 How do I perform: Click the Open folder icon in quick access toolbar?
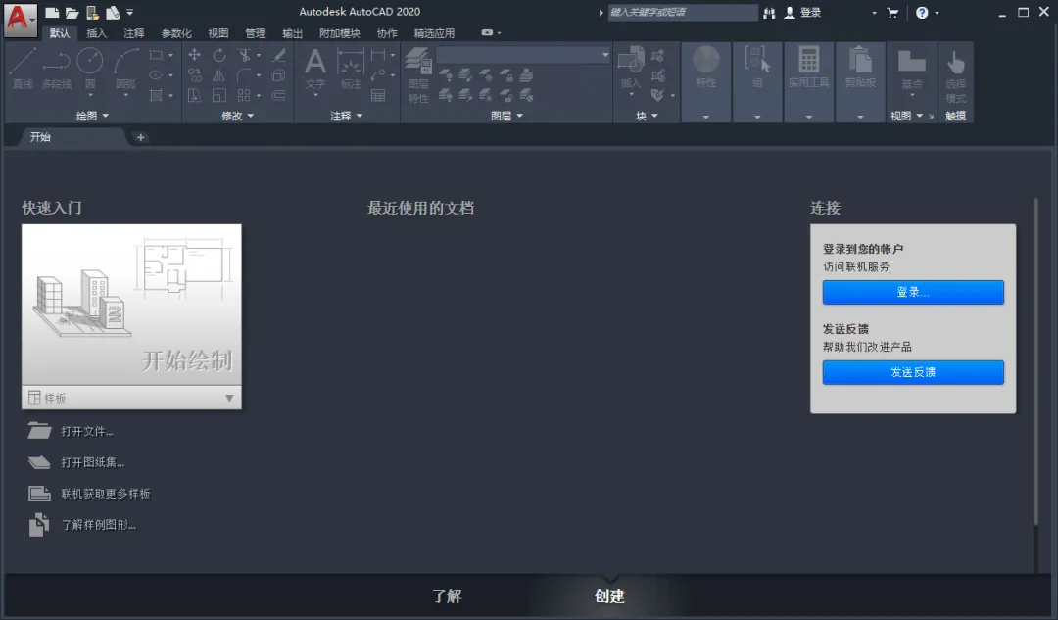tap(72, 12)
